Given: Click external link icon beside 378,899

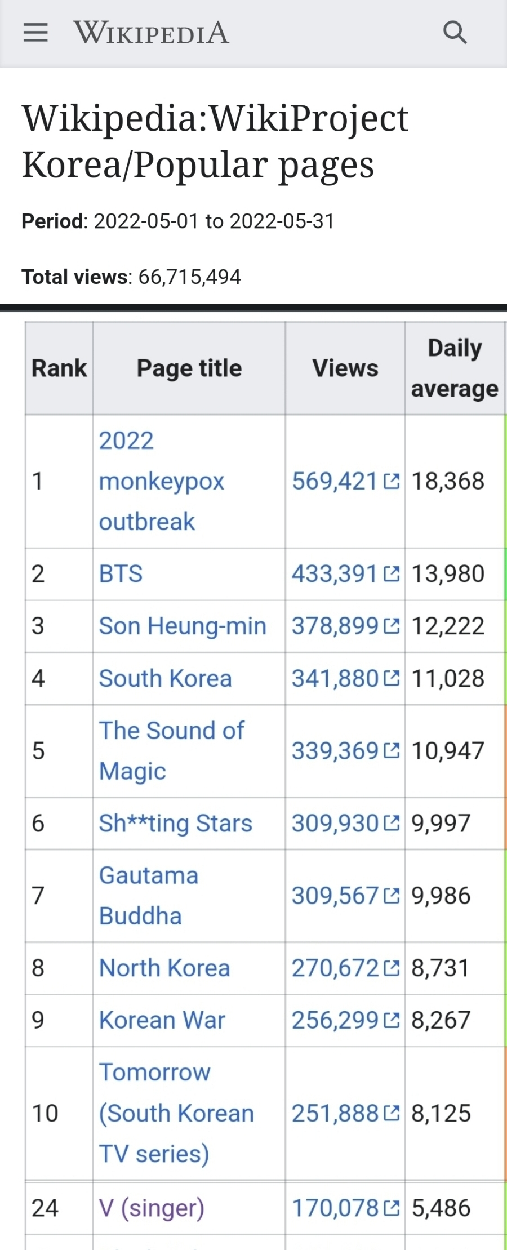Looking at the screenshot, I should (392, 626).
